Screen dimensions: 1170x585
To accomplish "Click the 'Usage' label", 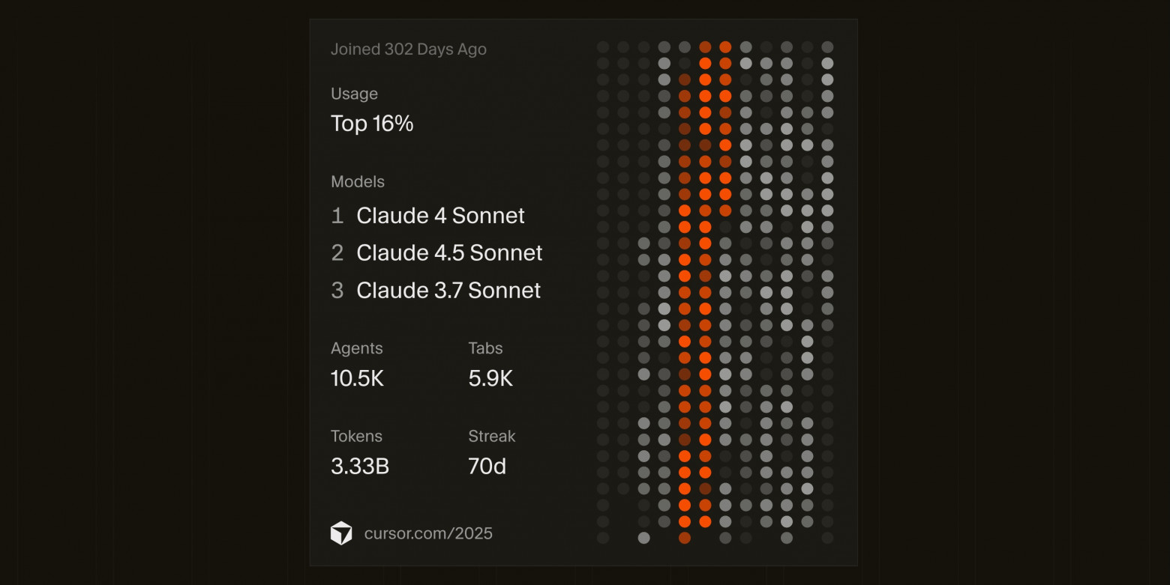I will 354,94.
